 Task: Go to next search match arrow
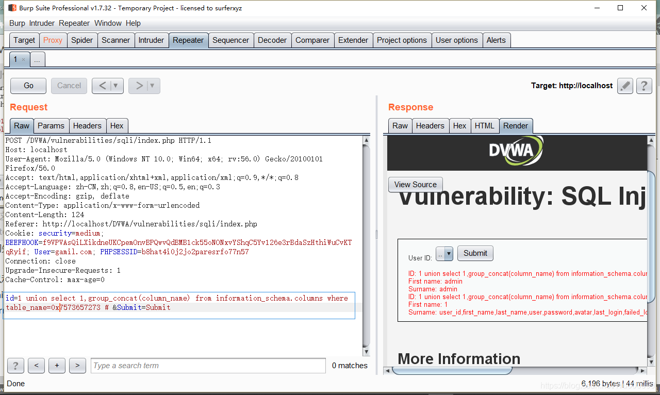tap(77, 366)
